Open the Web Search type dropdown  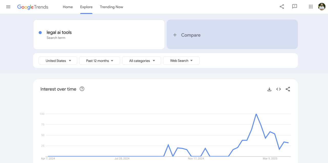181,61
